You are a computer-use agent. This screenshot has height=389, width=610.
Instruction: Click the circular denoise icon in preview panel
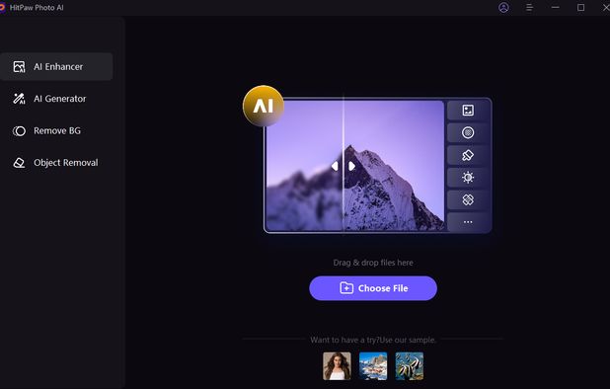click(468, 132)
